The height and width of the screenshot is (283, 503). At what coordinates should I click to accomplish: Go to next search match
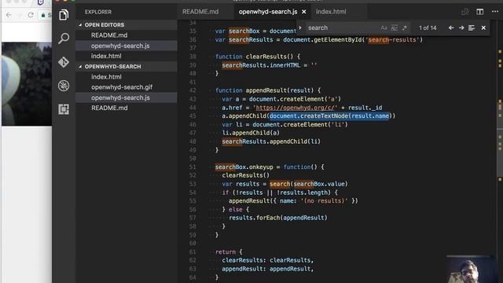pos(461,28)
